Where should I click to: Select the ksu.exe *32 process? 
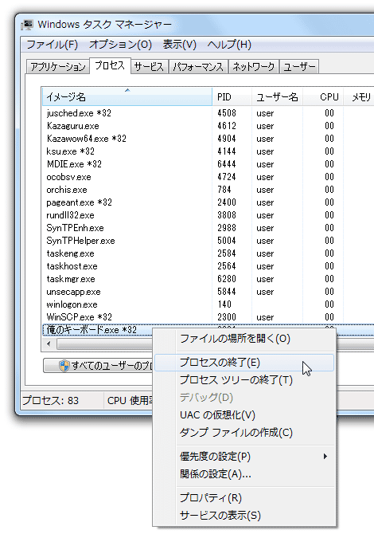coord(208,151)
